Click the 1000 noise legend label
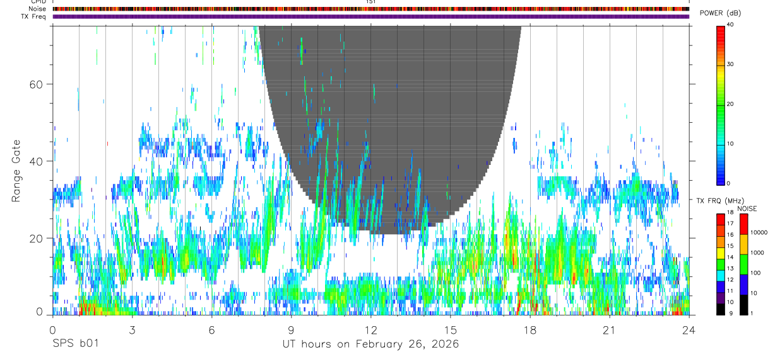Image resolution: width=775 pixels, height=357 pixels. (757, 252)
